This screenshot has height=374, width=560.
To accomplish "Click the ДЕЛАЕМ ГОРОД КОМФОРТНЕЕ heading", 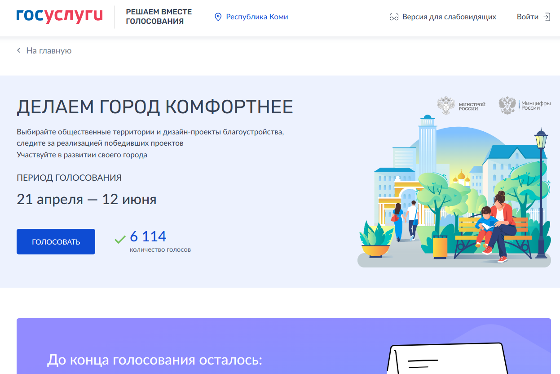I will (x=154, y=107).
